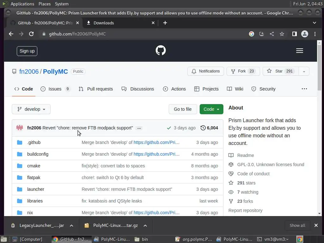Reload the GitHub page

[x=31, y=34]
